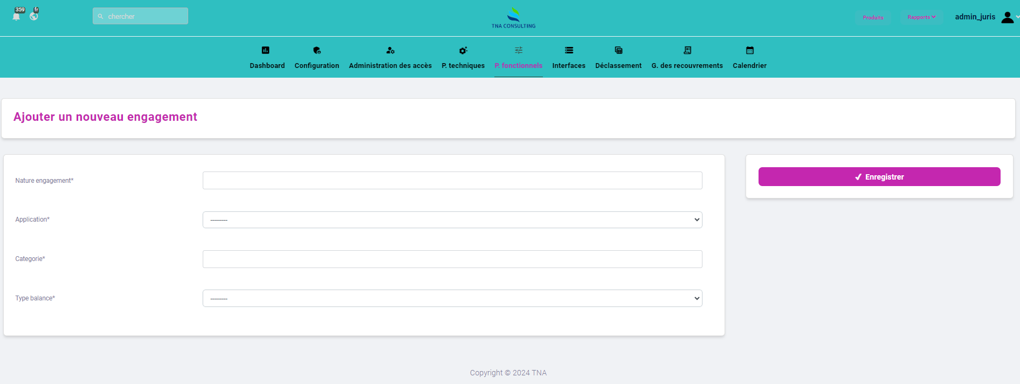The height and width of the screenshot is (384, 1020).
Task: Open the Rapports dropdown menu
Action: (921, 17)
